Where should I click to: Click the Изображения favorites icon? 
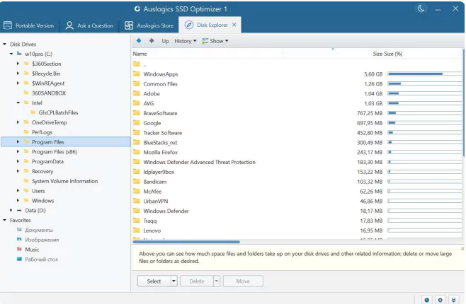click(19, 240)
